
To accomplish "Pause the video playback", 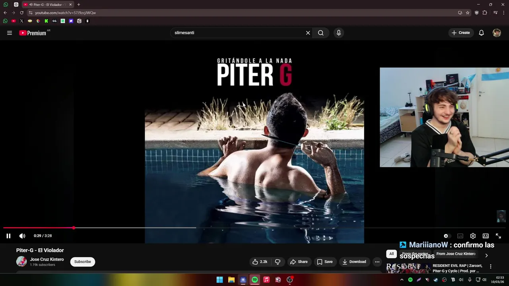I will coord(8,236).
